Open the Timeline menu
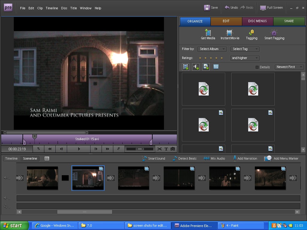 [x=52, y=8]
